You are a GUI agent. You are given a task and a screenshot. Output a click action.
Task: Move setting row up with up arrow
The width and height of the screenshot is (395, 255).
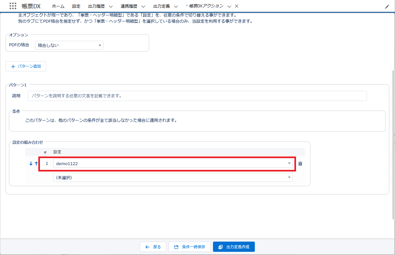pyautogui.click(x=36, y=164)
